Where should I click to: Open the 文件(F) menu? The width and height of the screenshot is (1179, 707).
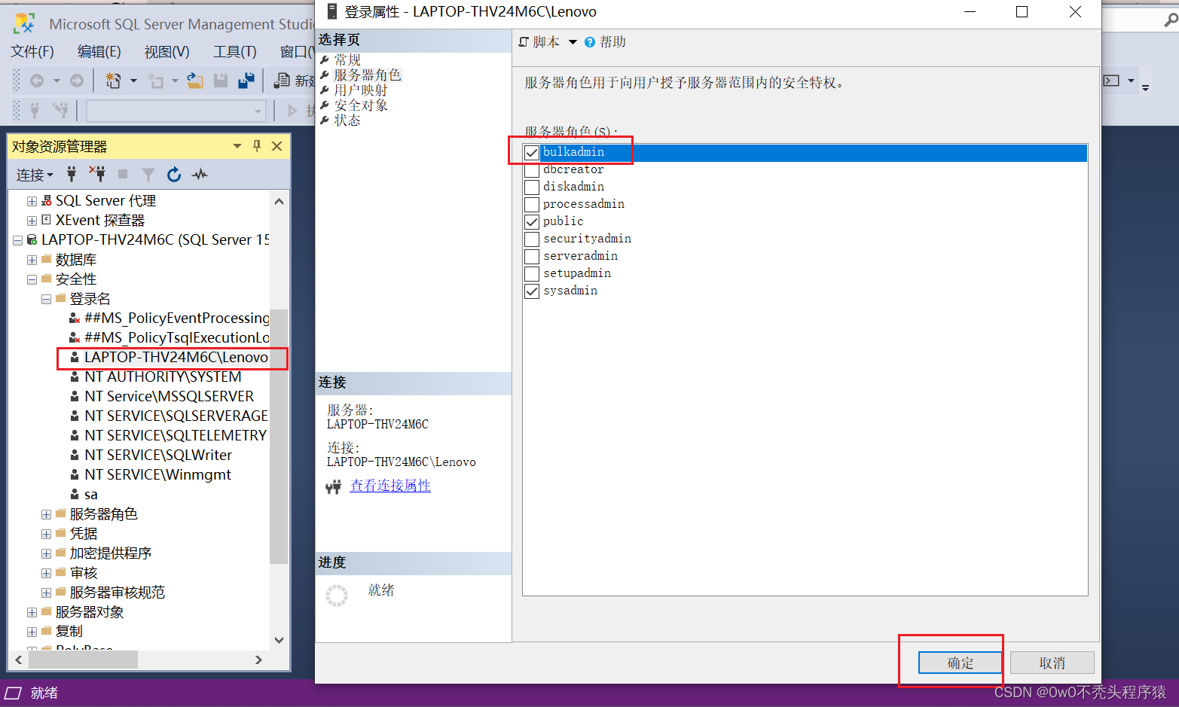click(32, 51)
